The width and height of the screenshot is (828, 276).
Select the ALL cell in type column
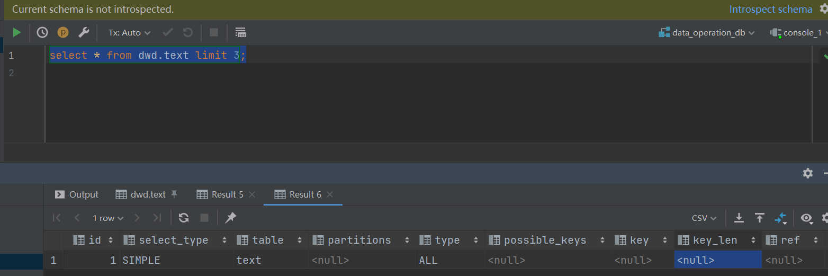pos(451,260)
